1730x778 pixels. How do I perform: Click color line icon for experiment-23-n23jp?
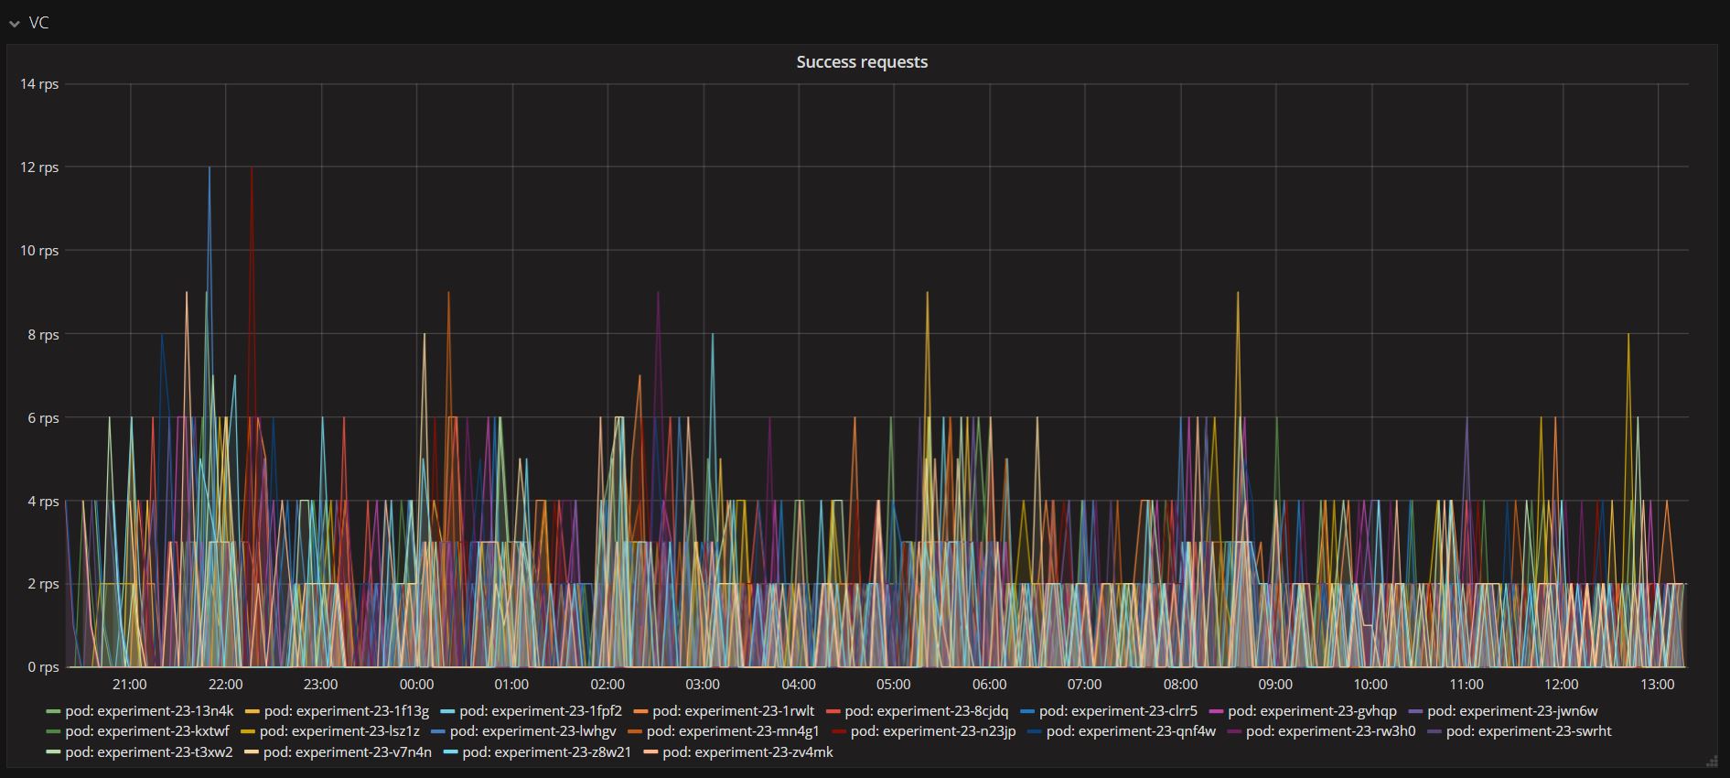[x=839, y=731]
